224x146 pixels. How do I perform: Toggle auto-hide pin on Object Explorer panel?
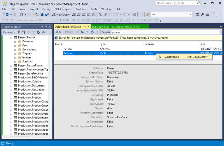tap(46, 27)
